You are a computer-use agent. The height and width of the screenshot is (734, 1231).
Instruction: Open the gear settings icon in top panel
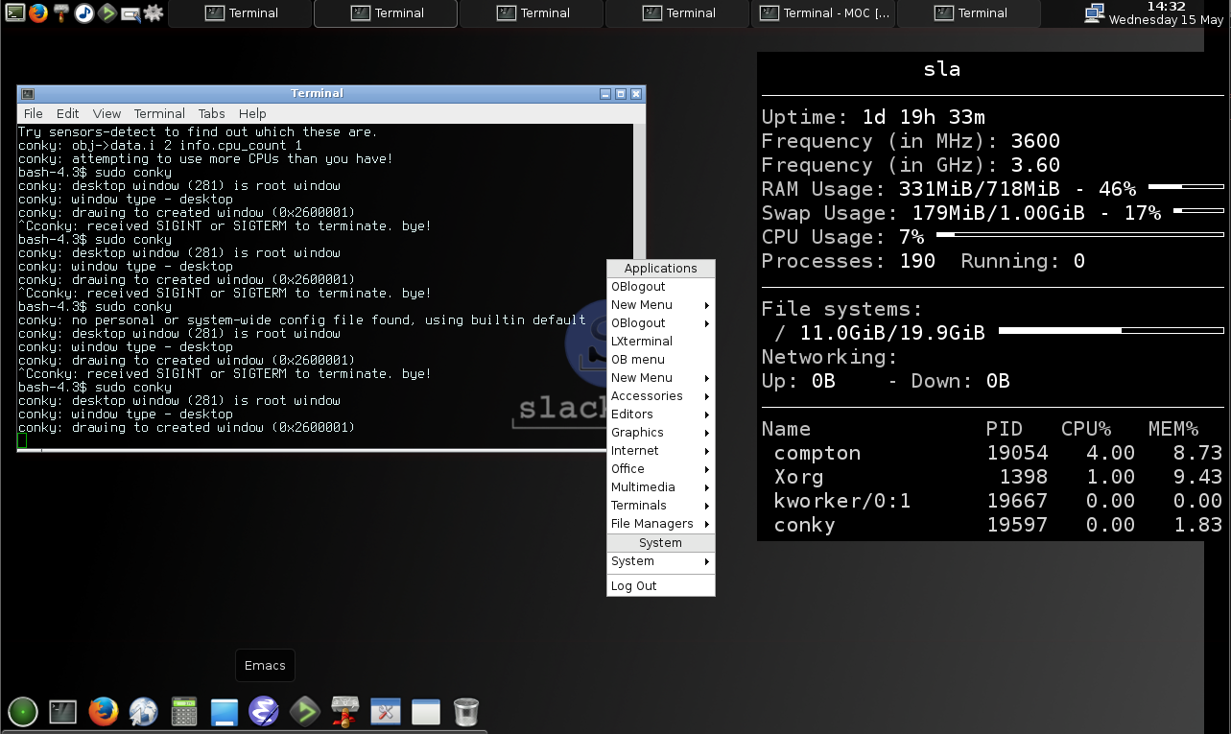coord(154,13)
